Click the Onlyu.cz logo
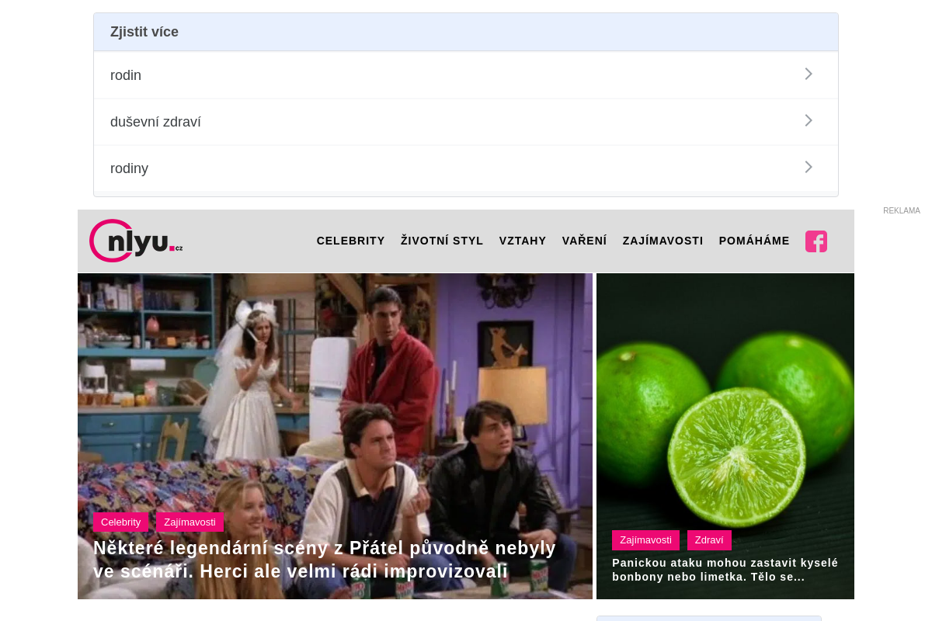The height and width of the screenshot is (621, 932). (x=136, y=241)
